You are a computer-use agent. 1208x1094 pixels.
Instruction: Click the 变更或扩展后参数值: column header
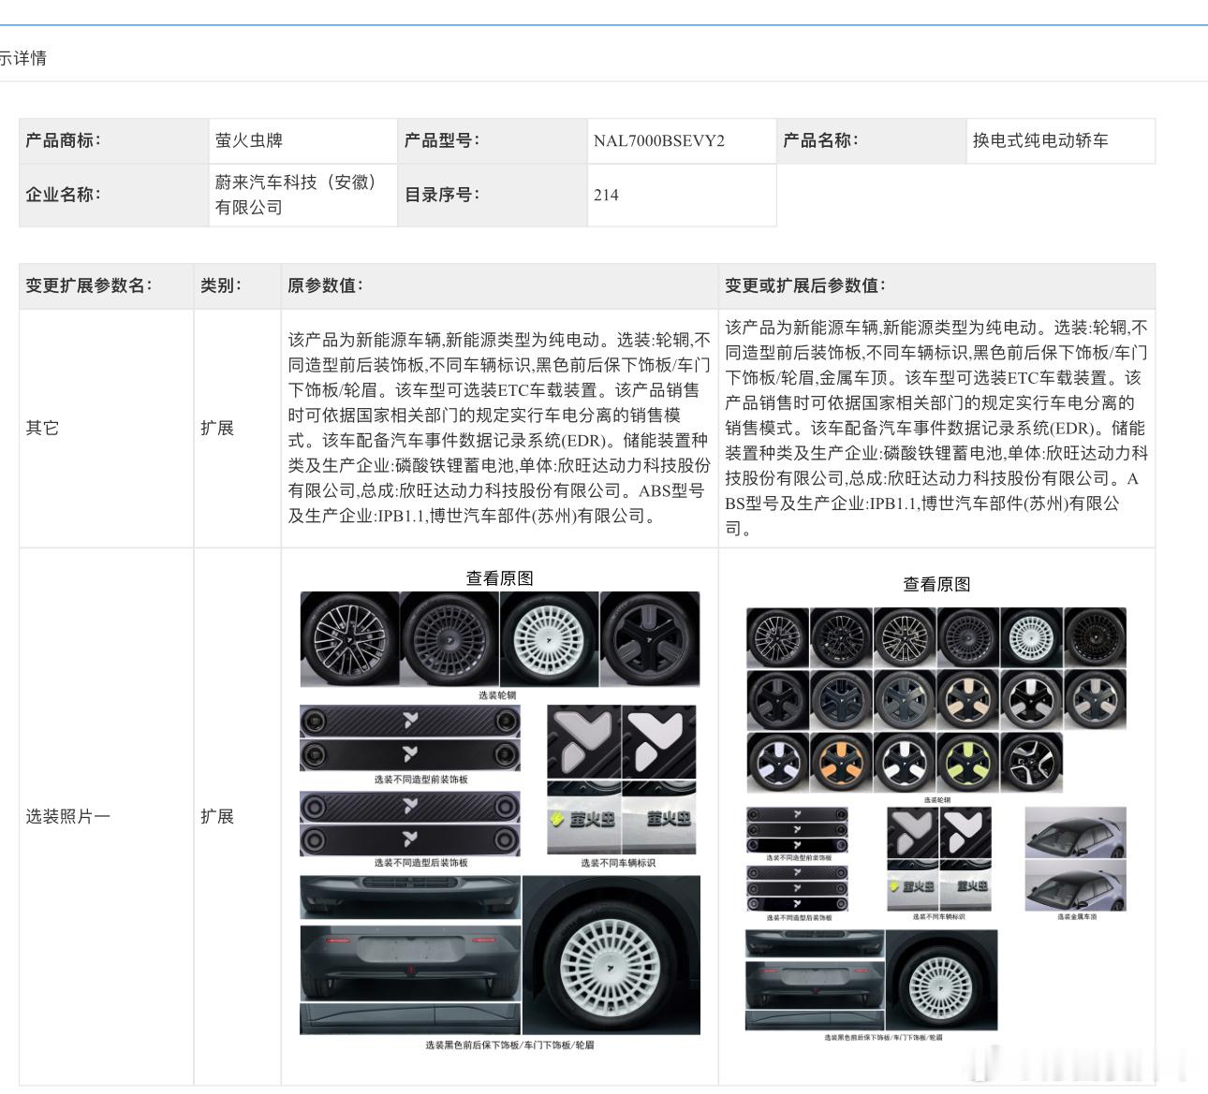(x=936, y=285)
